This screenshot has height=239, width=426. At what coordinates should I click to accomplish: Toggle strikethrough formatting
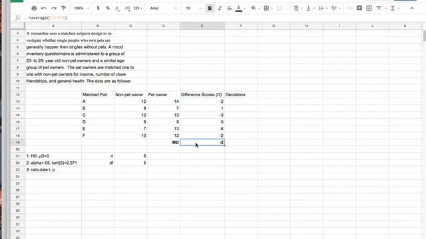pos(230,9)
